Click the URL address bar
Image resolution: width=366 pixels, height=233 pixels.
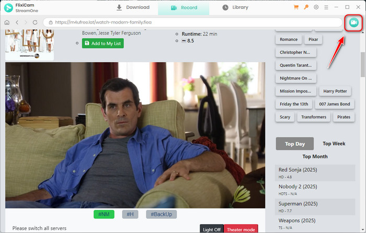tap(193, 22)
